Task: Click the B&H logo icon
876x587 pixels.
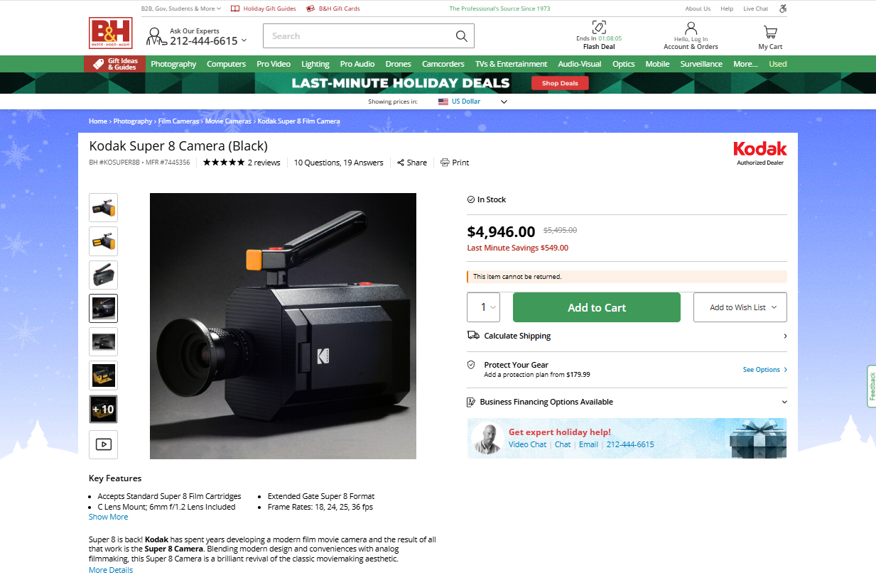Action: [110, 33]
